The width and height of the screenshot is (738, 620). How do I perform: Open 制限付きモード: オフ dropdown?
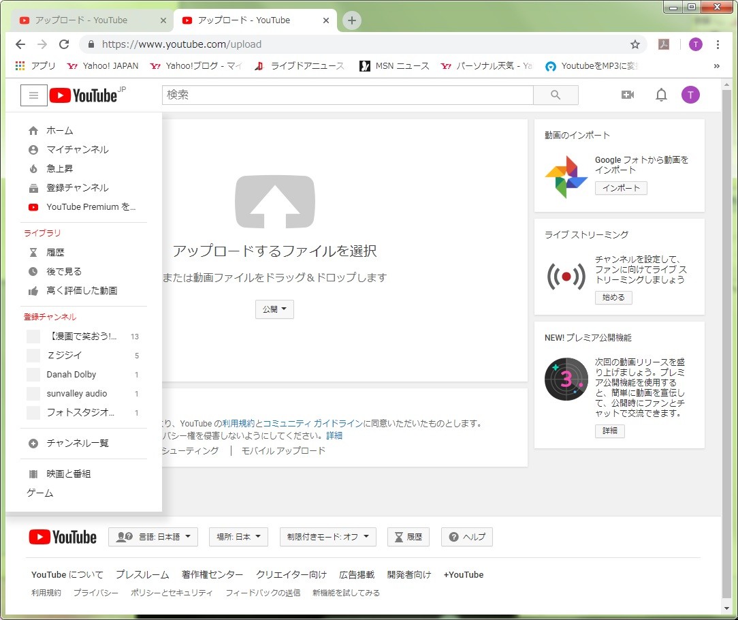coord(328,537)
